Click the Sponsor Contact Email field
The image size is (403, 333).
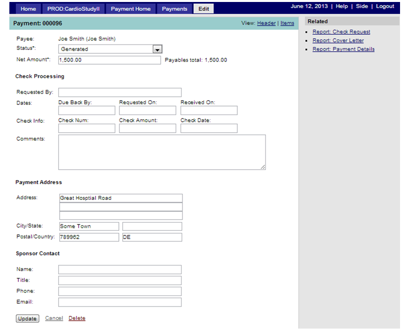(x=119, y=302)
